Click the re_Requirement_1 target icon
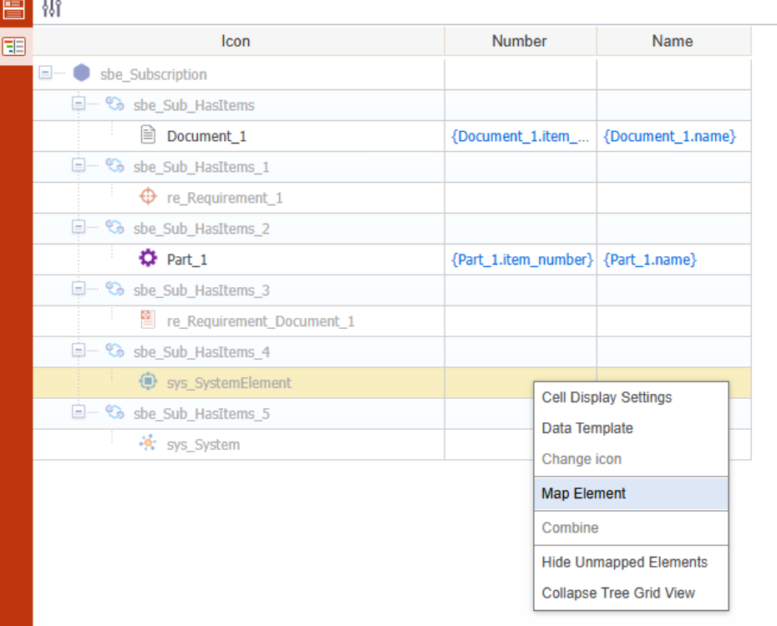 pyautogui.click(x=148, y=197)
